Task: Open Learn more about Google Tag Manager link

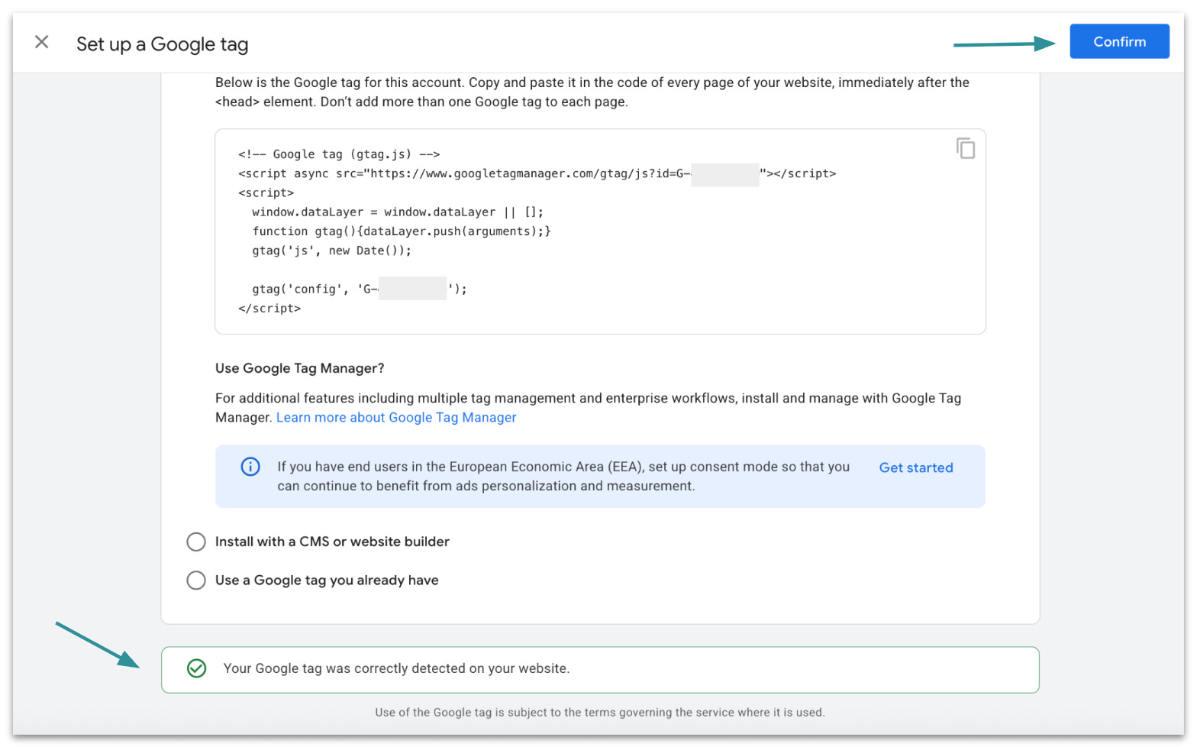Action: click(396, 418)
